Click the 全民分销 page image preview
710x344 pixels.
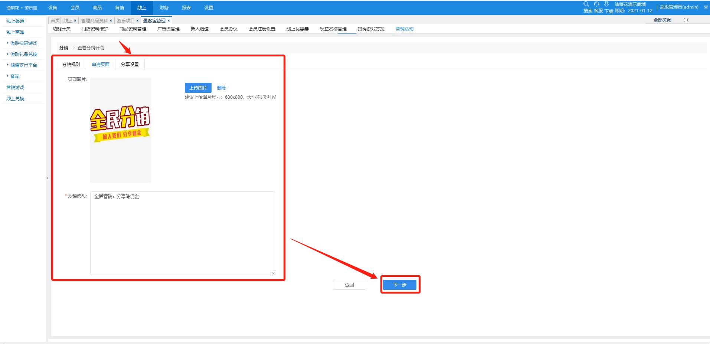tap(121, 130)
